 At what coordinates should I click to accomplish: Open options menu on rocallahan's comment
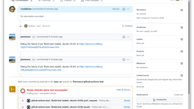pyautogui.click(x=128, y=9)
